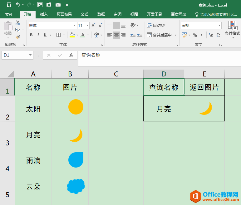
Task: Apply the yellow fill color bucket
Action: [x=72, y=35]
